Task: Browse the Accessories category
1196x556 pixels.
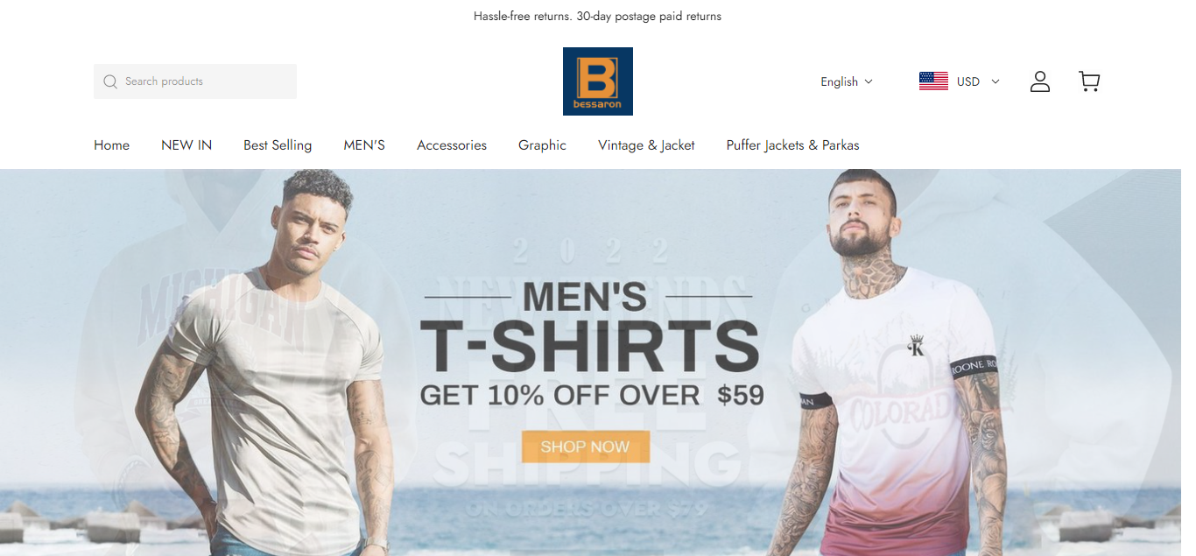Action: [x=452, y=145]
